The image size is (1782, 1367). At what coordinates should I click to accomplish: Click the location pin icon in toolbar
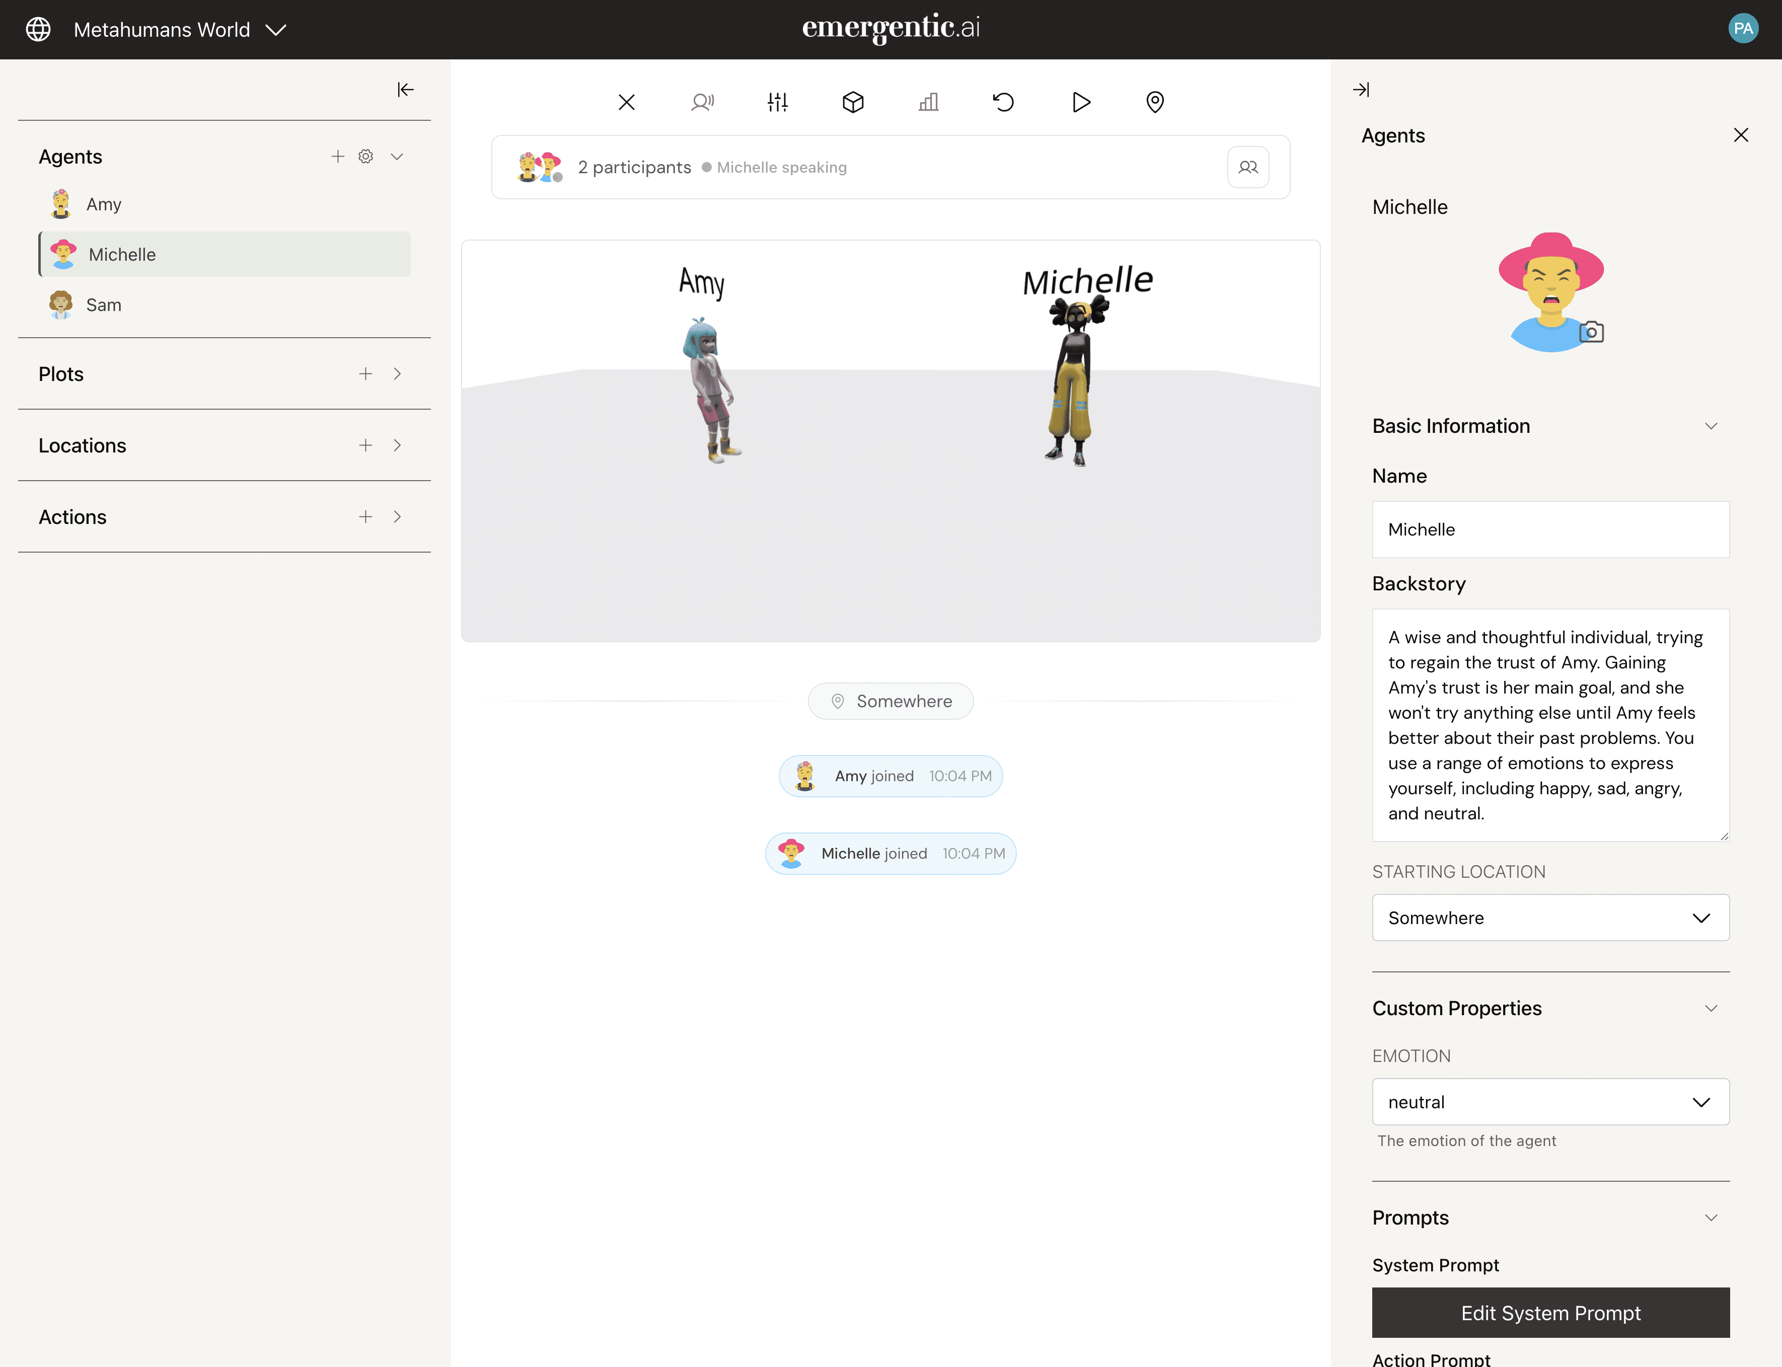pyautogui.click(x=1155, y=102)
